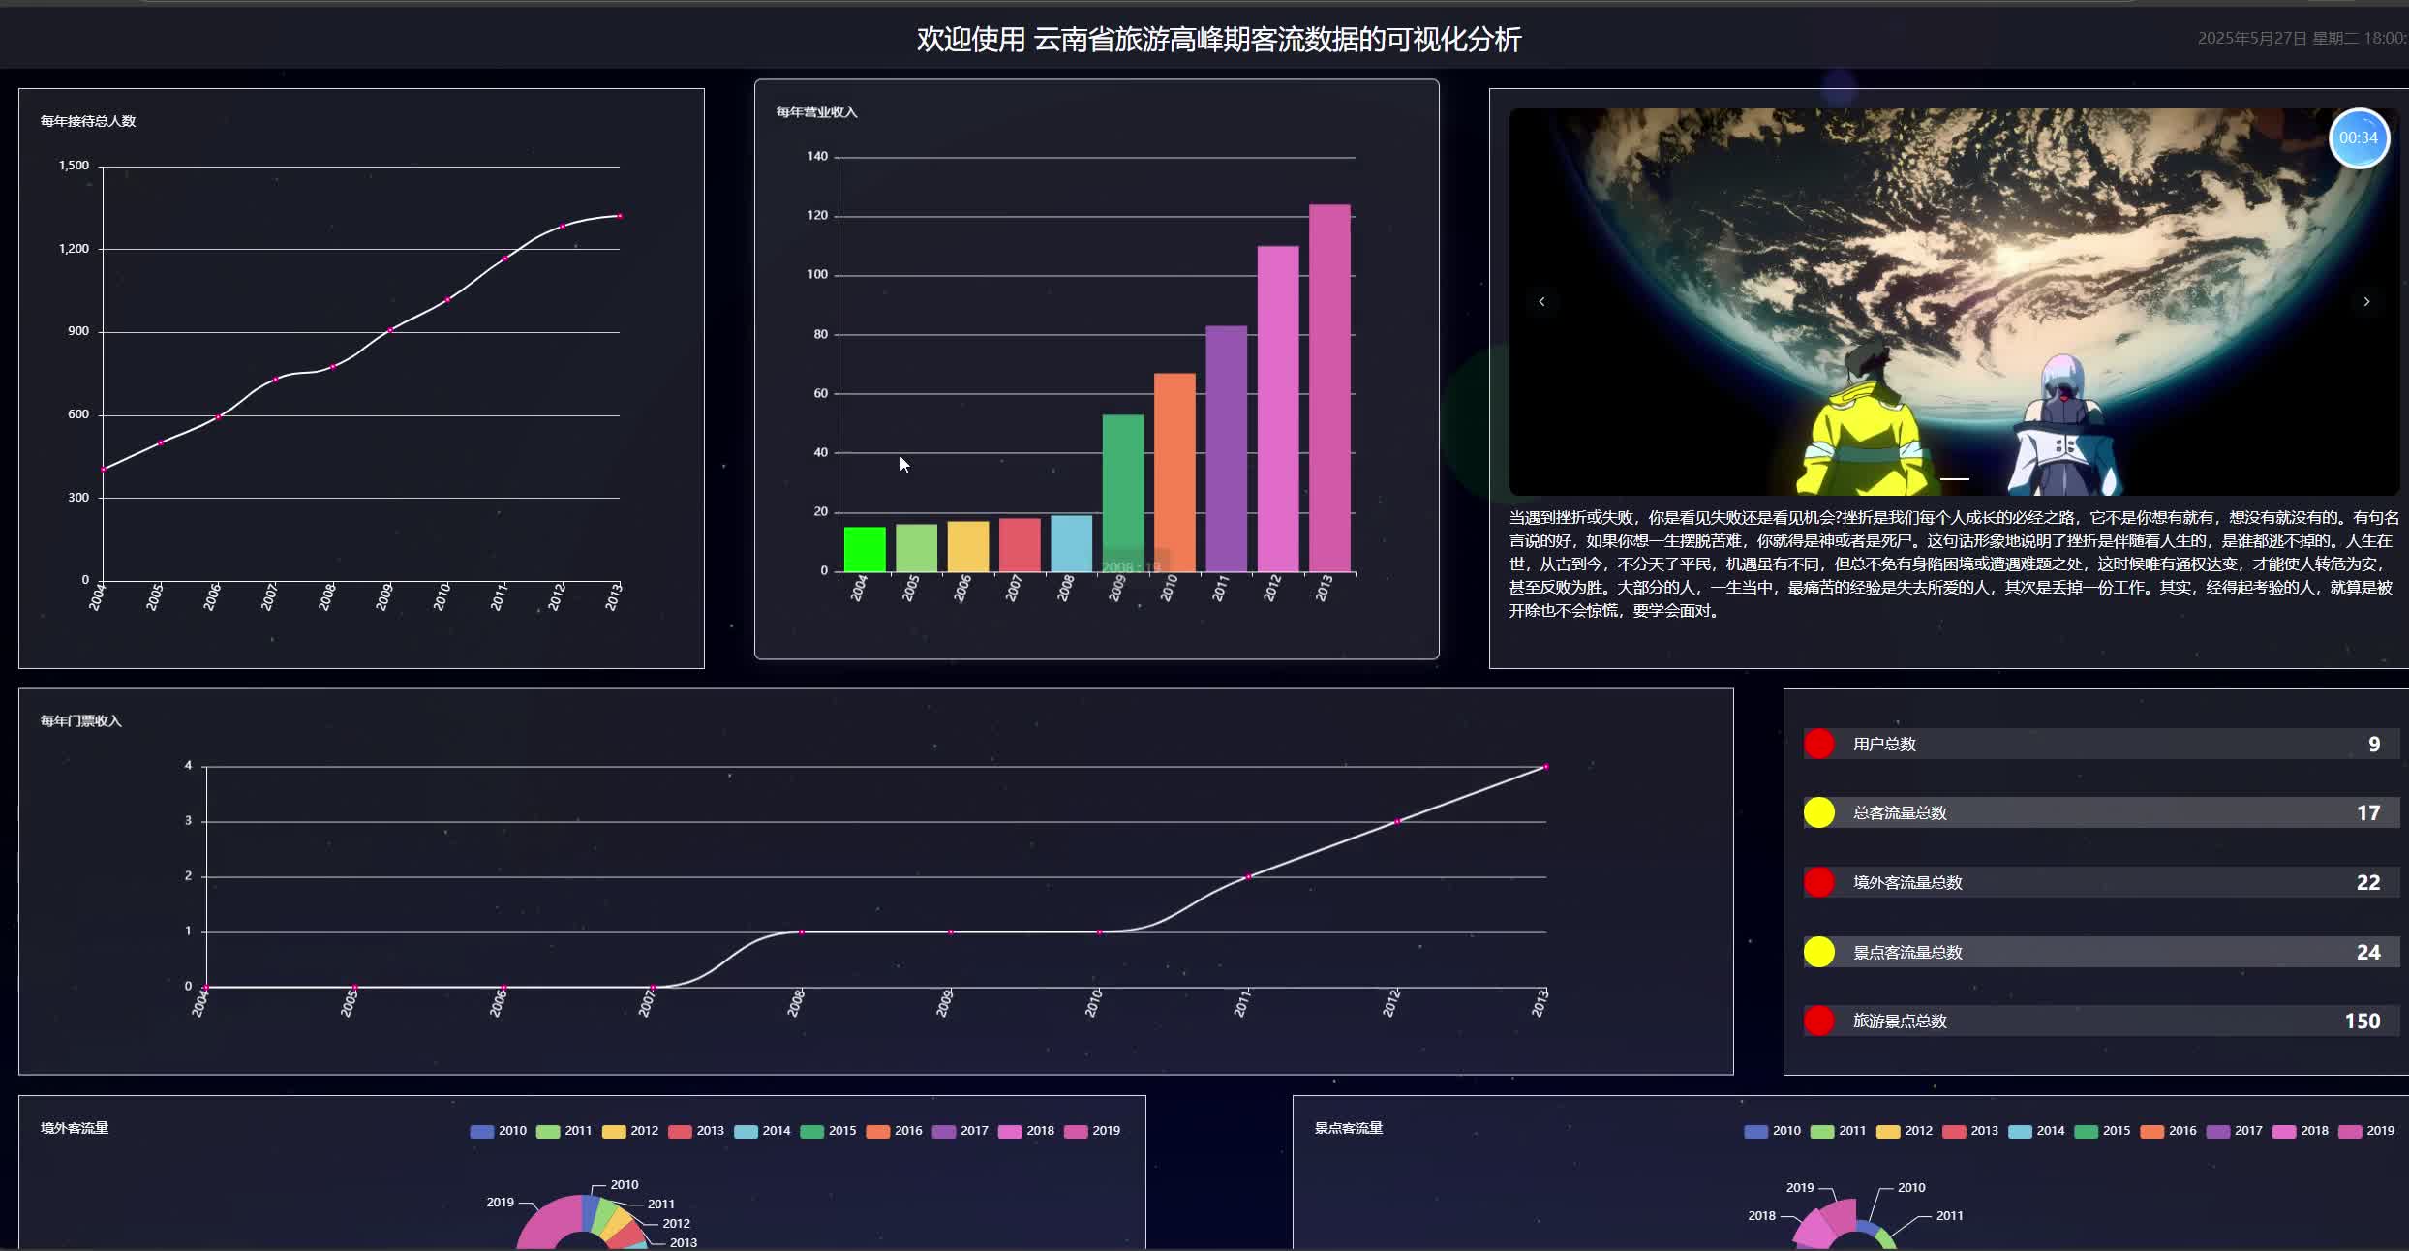The height and width of the screenshot is (1251, 2409).
Task: Click yellow dot beside 景点客流量总数
Action: pyautogui.click(x=1818, y=952)
